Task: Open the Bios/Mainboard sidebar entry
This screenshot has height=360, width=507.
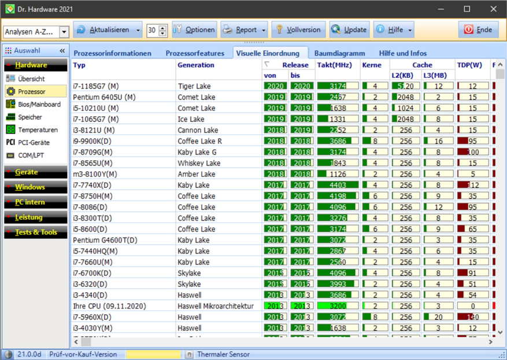Action: (x=39, y=104)
